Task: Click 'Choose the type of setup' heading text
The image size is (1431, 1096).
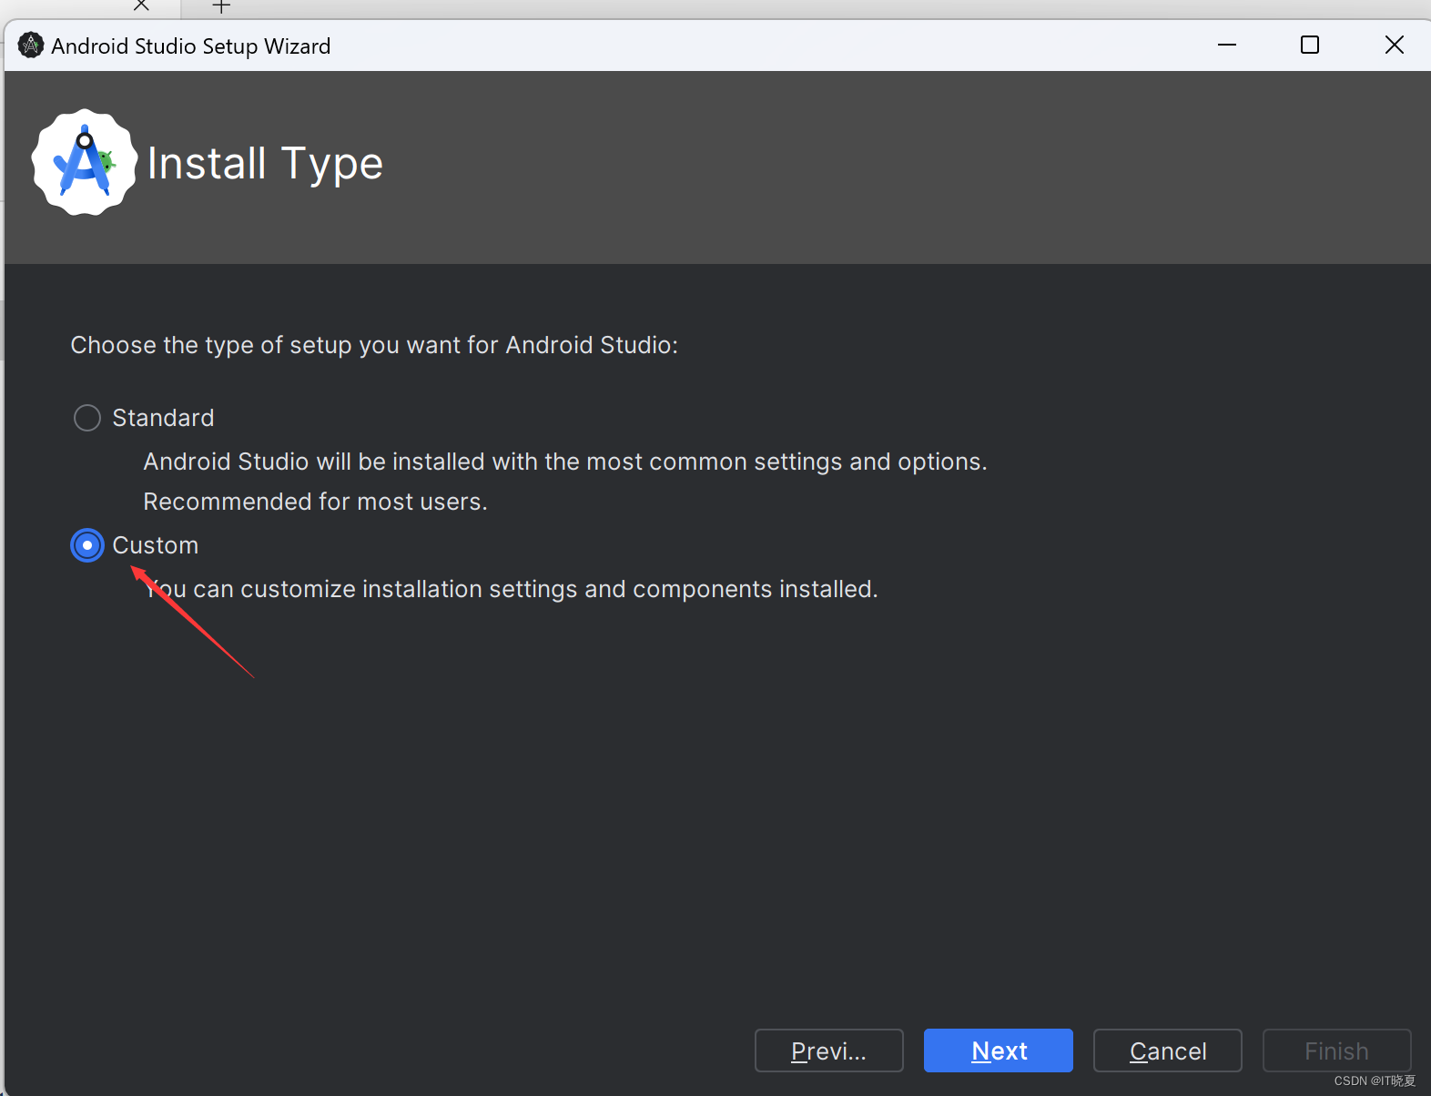Action: point(374,345)
